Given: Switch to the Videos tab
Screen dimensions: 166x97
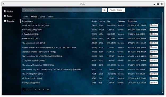Looking at the screenshot, I should pyautogui.click(x=51, y=17).
